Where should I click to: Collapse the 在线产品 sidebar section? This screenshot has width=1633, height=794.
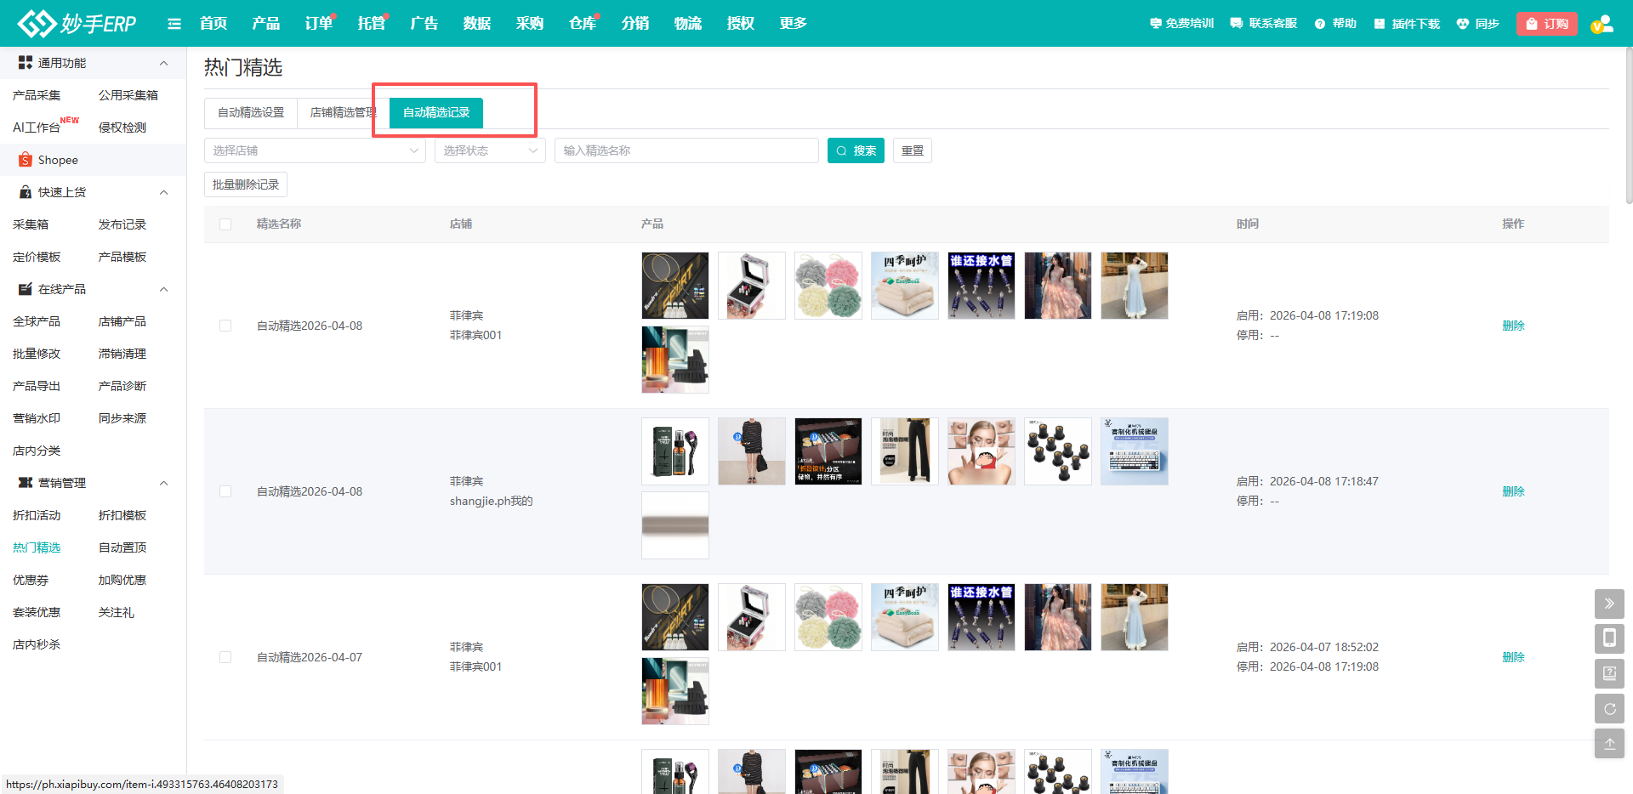[164, 289]
